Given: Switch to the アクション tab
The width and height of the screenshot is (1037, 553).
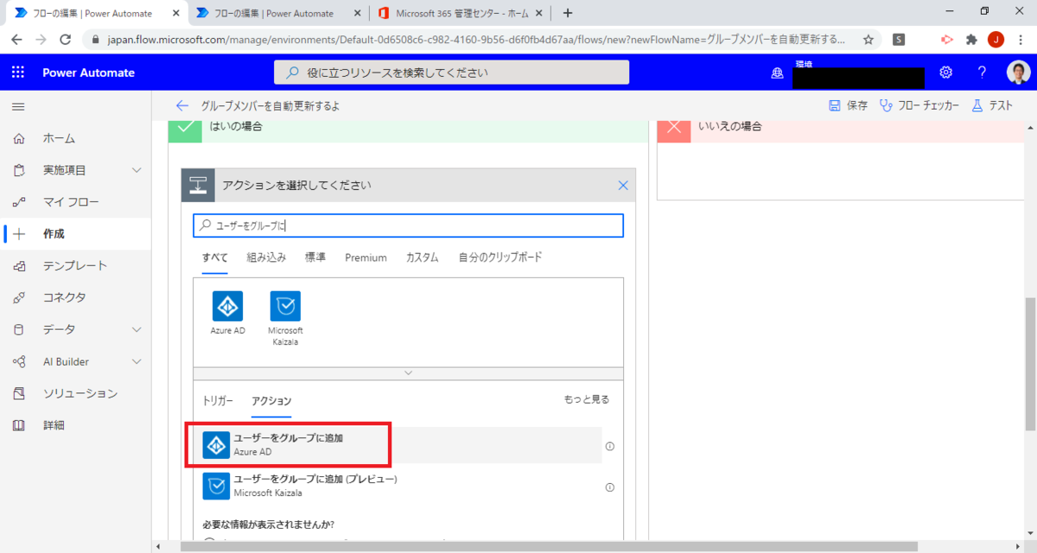Looking at the screenshot, I should 271,402.
